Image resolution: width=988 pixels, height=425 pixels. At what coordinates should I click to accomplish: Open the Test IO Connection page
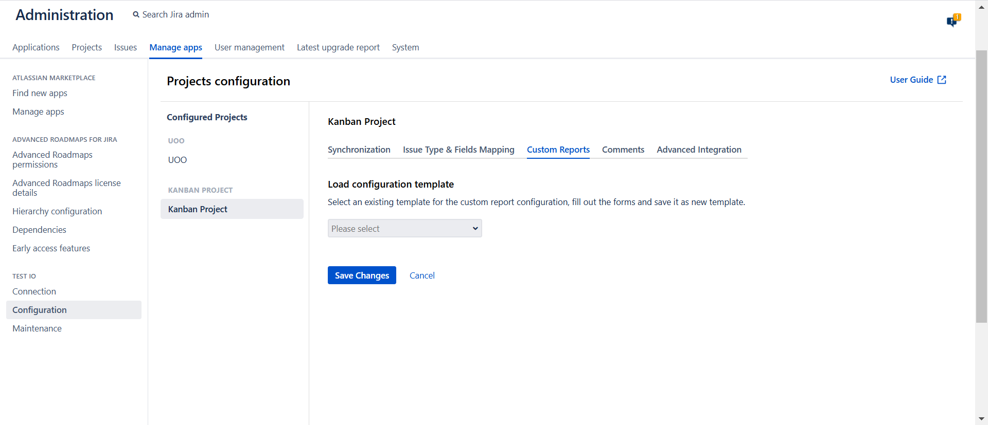tap(34, 291)
